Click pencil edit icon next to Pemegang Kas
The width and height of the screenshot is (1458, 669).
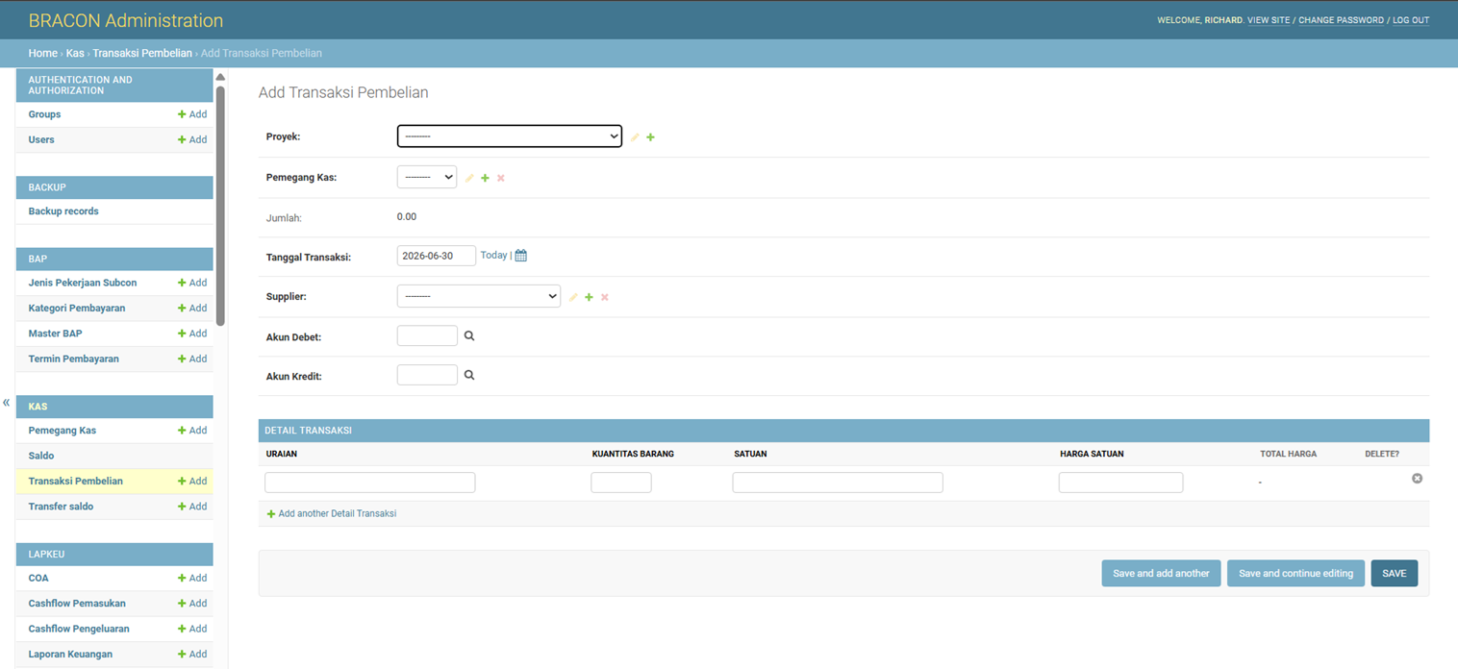pyautogui.click(x=469, y=178)
